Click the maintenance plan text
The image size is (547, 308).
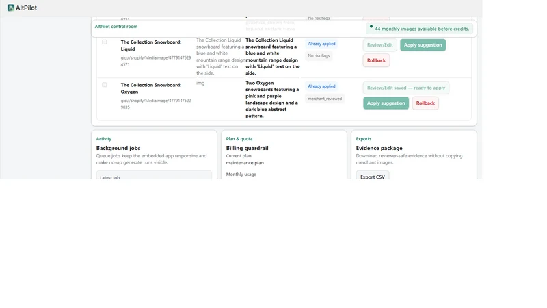[x=245, y=163]
